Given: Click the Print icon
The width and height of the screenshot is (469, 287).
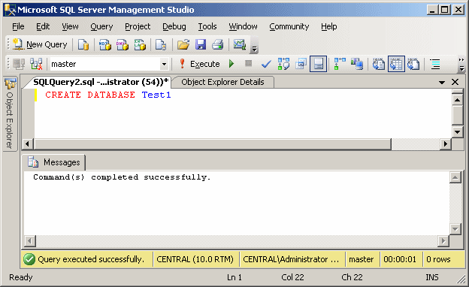Looking at the screenshot, I should (x=218, y=44).
